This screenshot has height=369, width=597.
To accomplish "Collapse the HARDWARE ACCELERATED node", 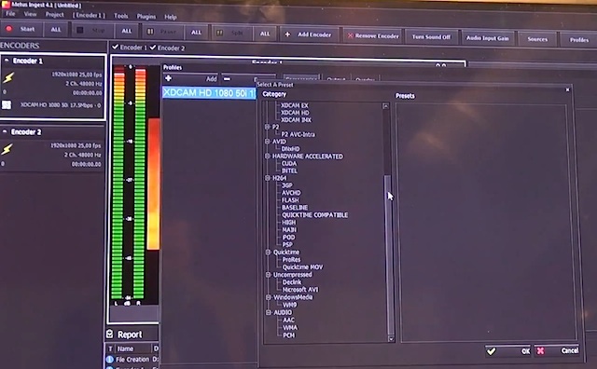I will 268,156.
